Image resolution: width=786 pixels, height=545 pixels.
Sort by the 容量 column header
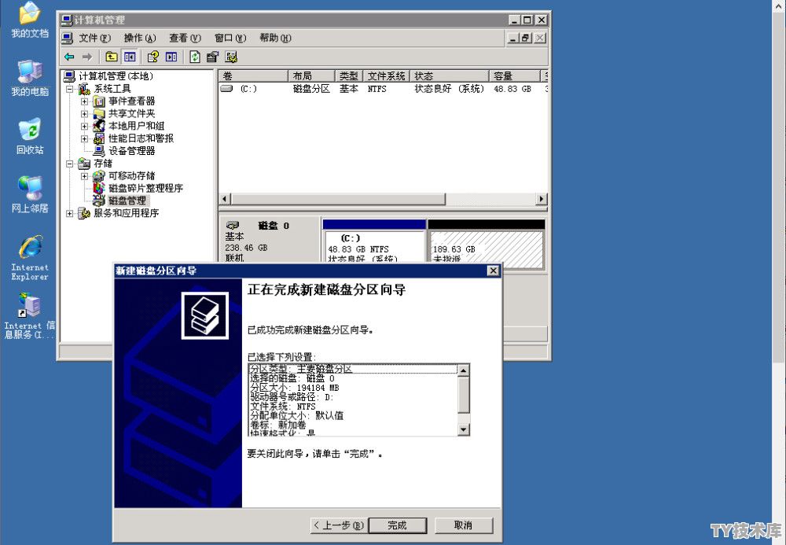[x=514, y=75]
